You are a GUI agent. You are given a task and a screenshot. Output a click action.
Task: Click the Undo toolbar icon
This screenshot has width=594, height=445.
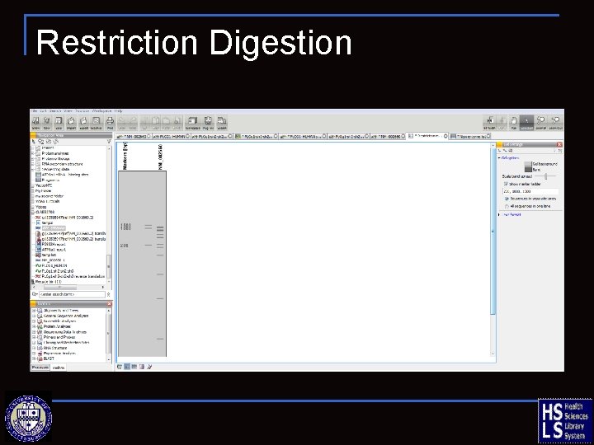pyautogui.click(x=122, y=123)
